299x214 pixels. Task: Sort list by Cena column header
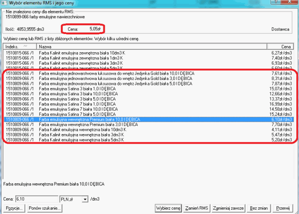pos(280,47)
